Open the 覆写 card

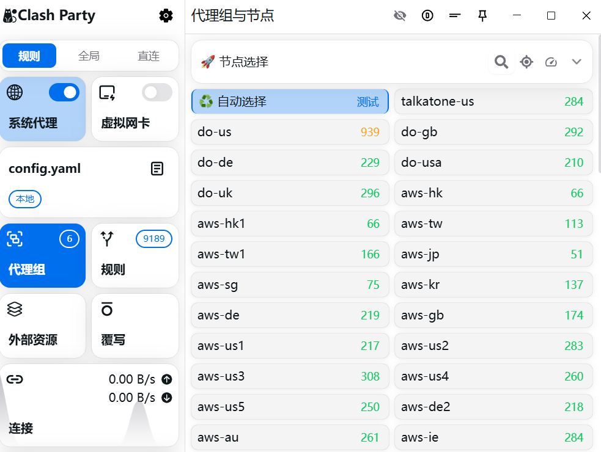[135, 326]
